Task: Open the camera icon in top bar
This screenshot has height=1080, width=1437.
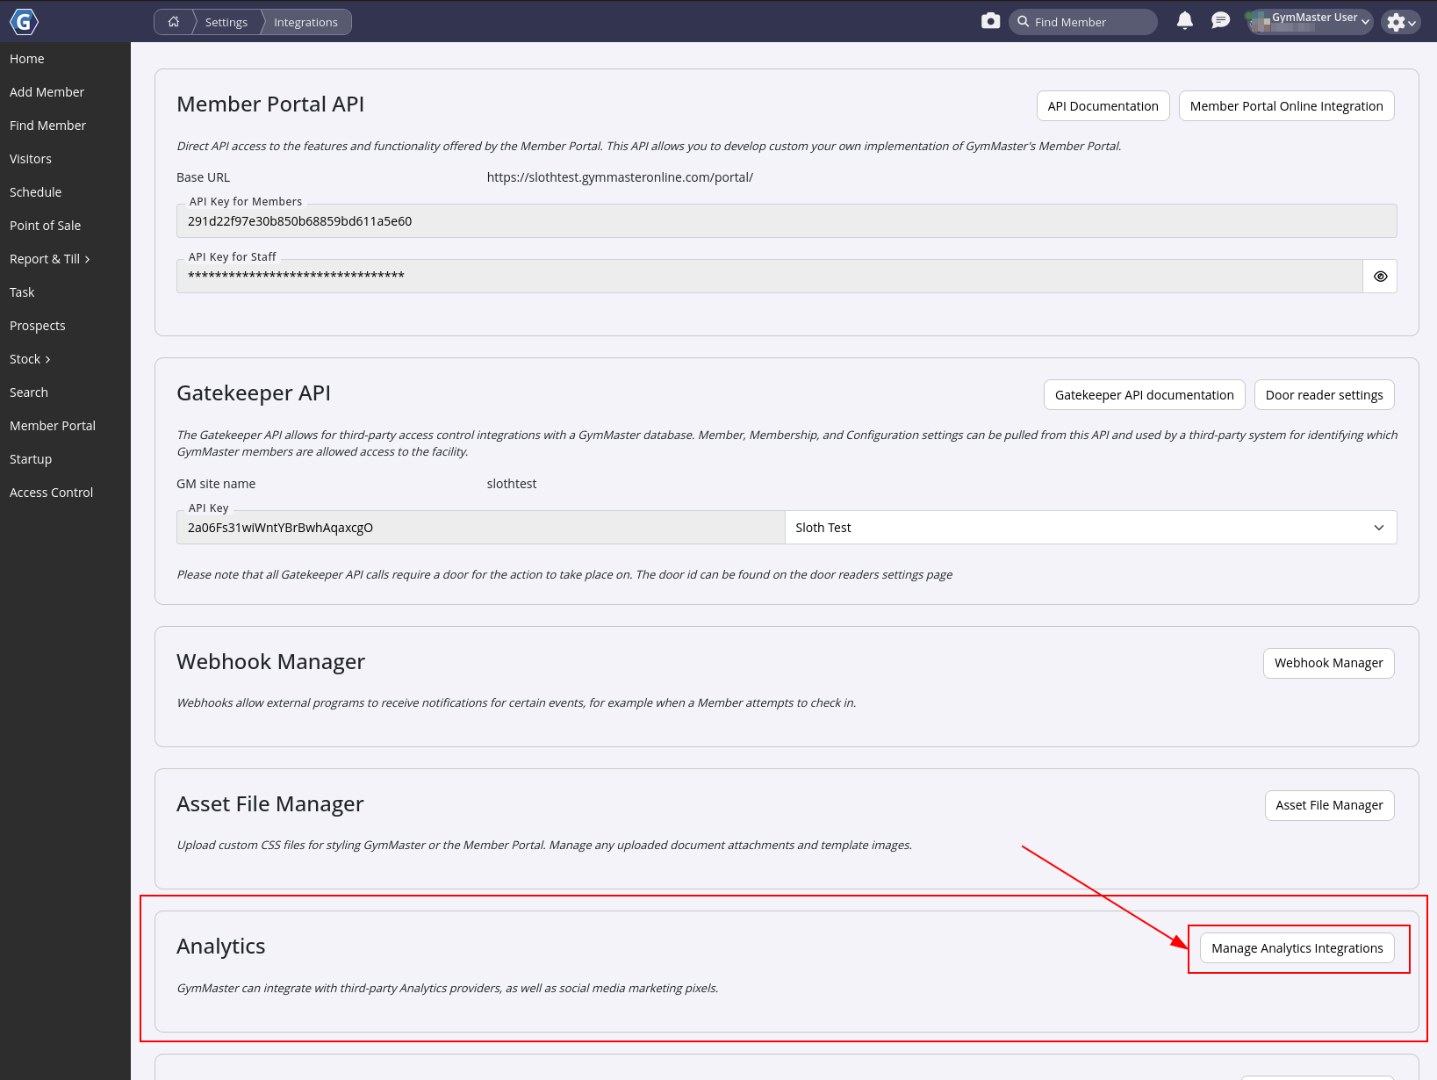Action: point(990,21)
